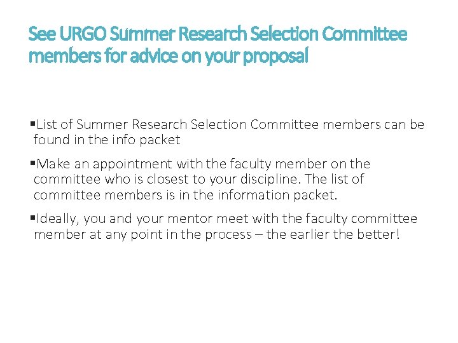Viewport: 458px width, 343px height.
Task: Click the bullet marker before "Make an appointment"
Action: [x=32, y=165]
